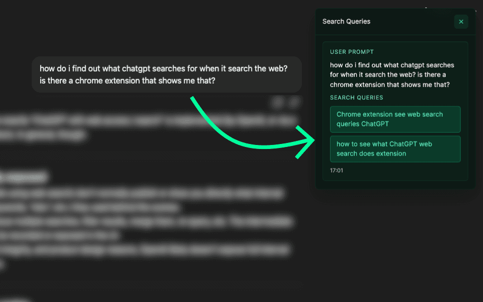Select the first green query chip border
The image size is (483, 302).
click(395, 108)
